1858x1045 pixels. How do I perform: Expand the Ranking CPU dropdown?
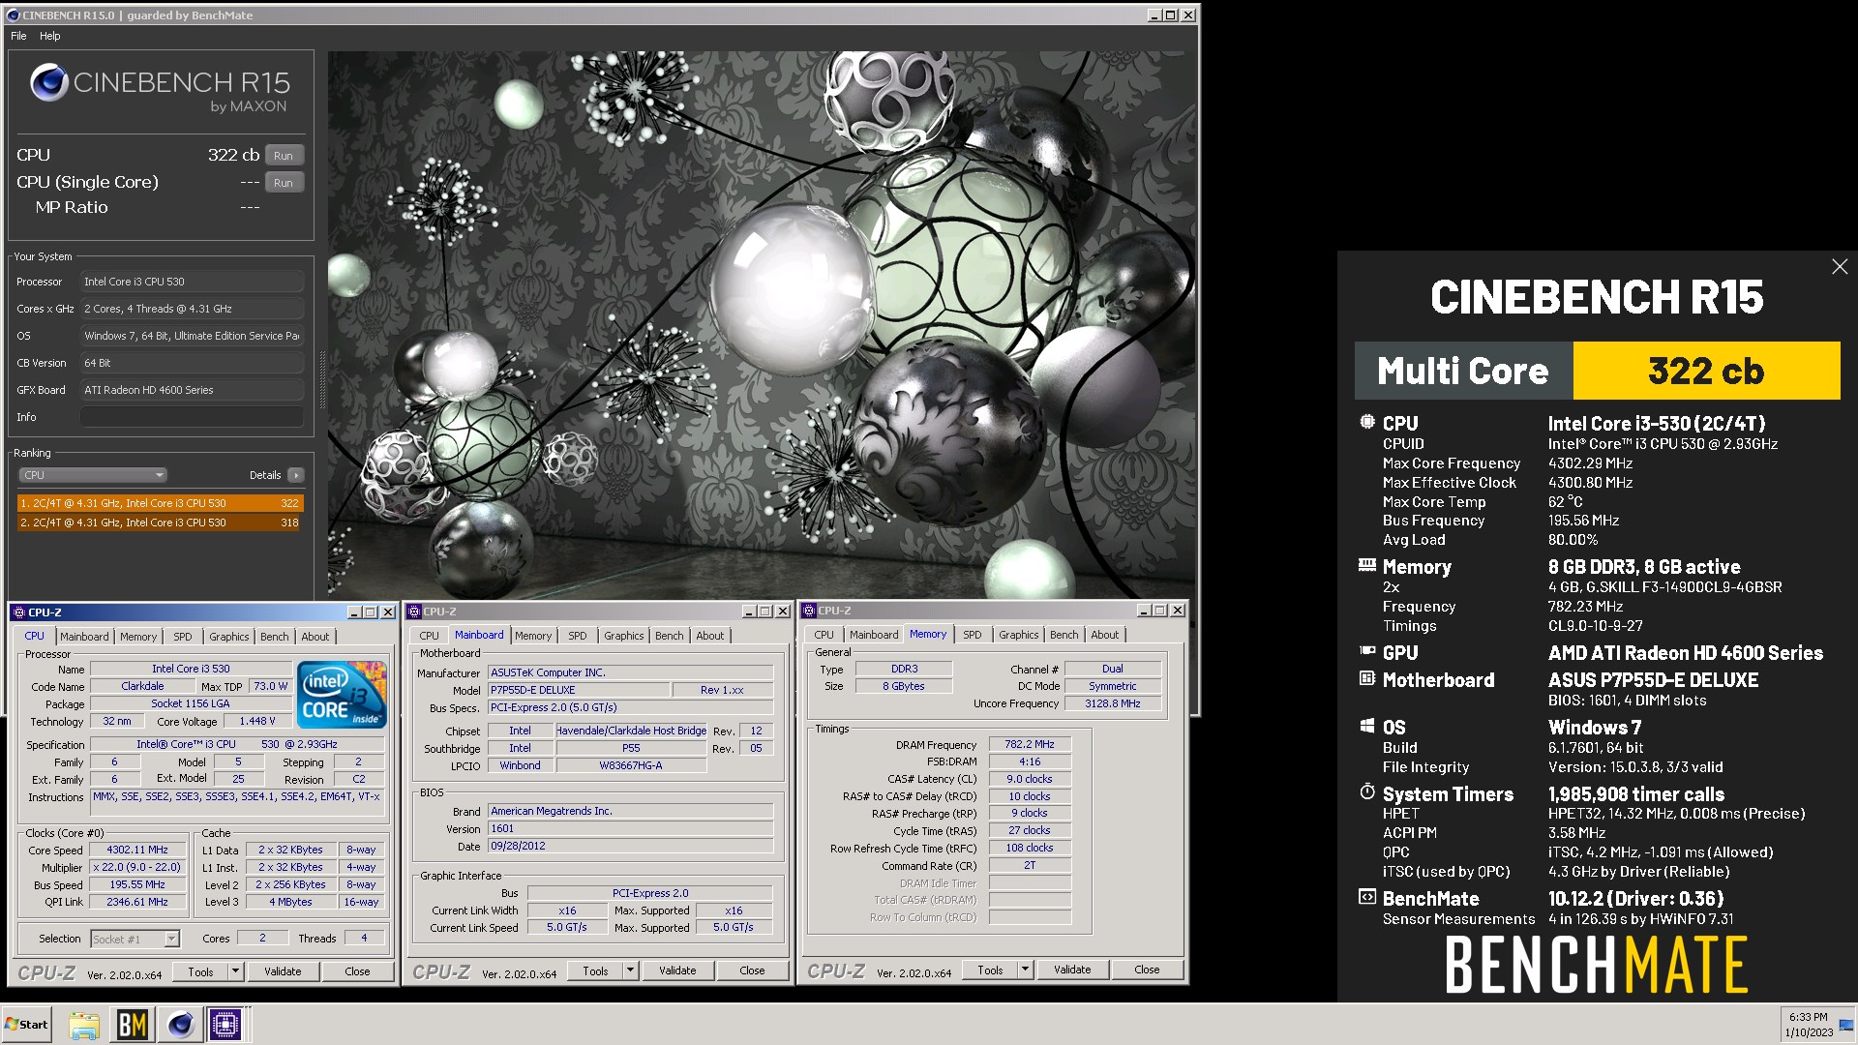pos(93,475)
